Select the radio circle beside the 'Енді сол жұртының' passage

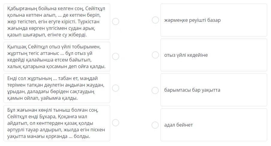point(116,88)
